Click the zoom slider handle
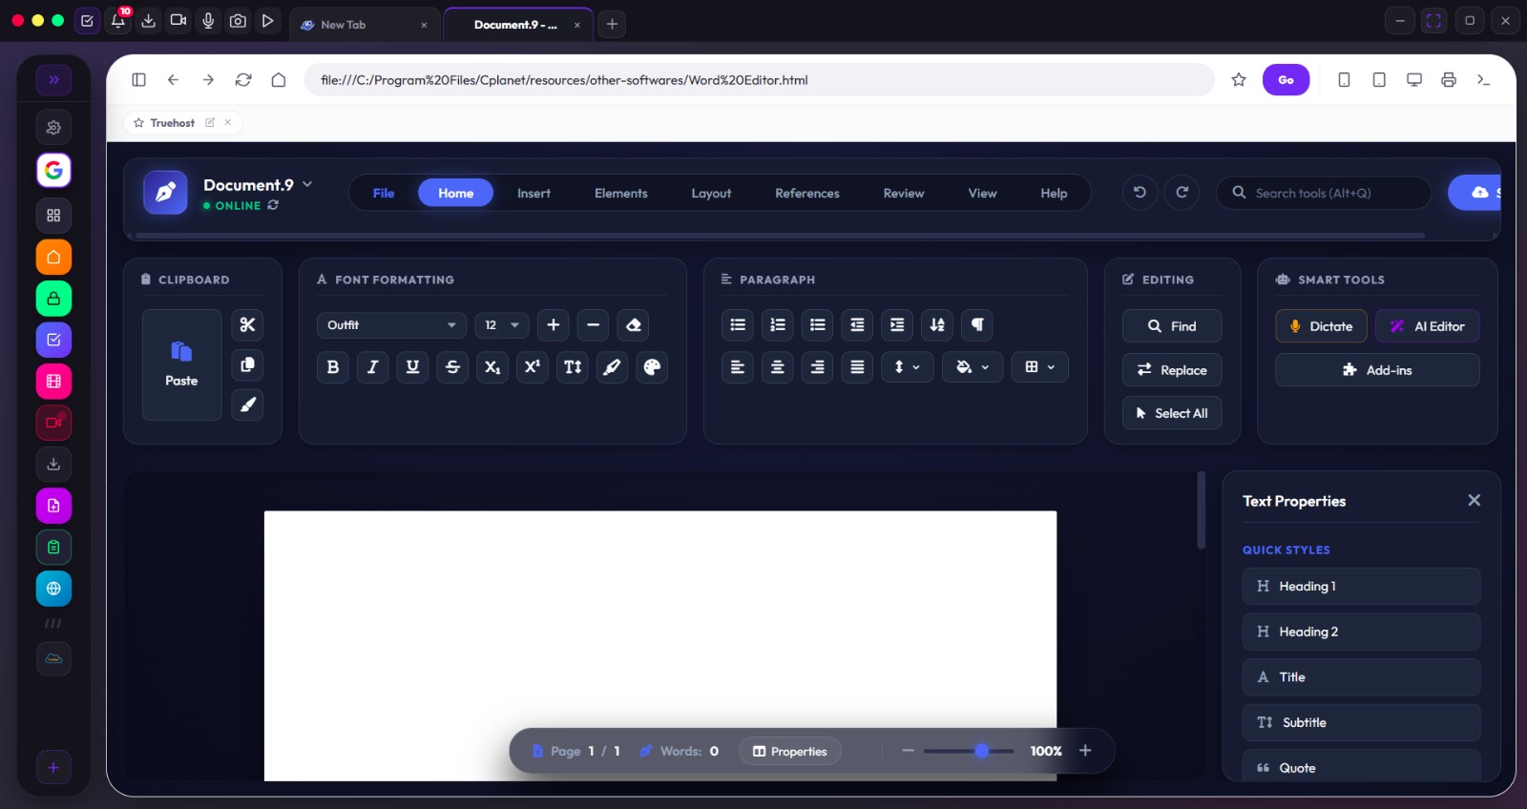 pyautogui.click(x=981, y=751)
